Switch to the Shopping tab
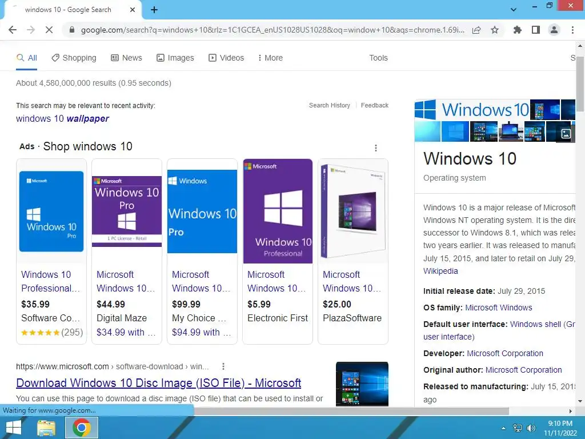 [74, 58]
